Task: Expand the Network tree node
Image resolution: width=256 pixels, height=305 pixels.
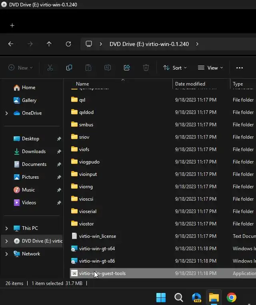Action: coord(7,254)
